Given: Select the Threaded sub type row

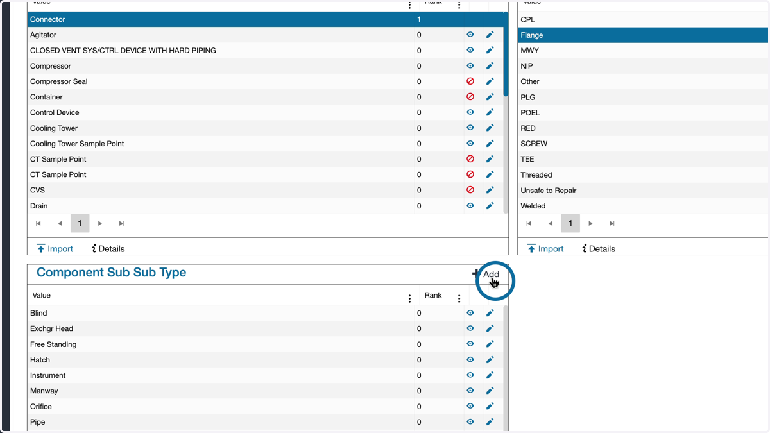Looking at the screenshot, I should (643, 174).
